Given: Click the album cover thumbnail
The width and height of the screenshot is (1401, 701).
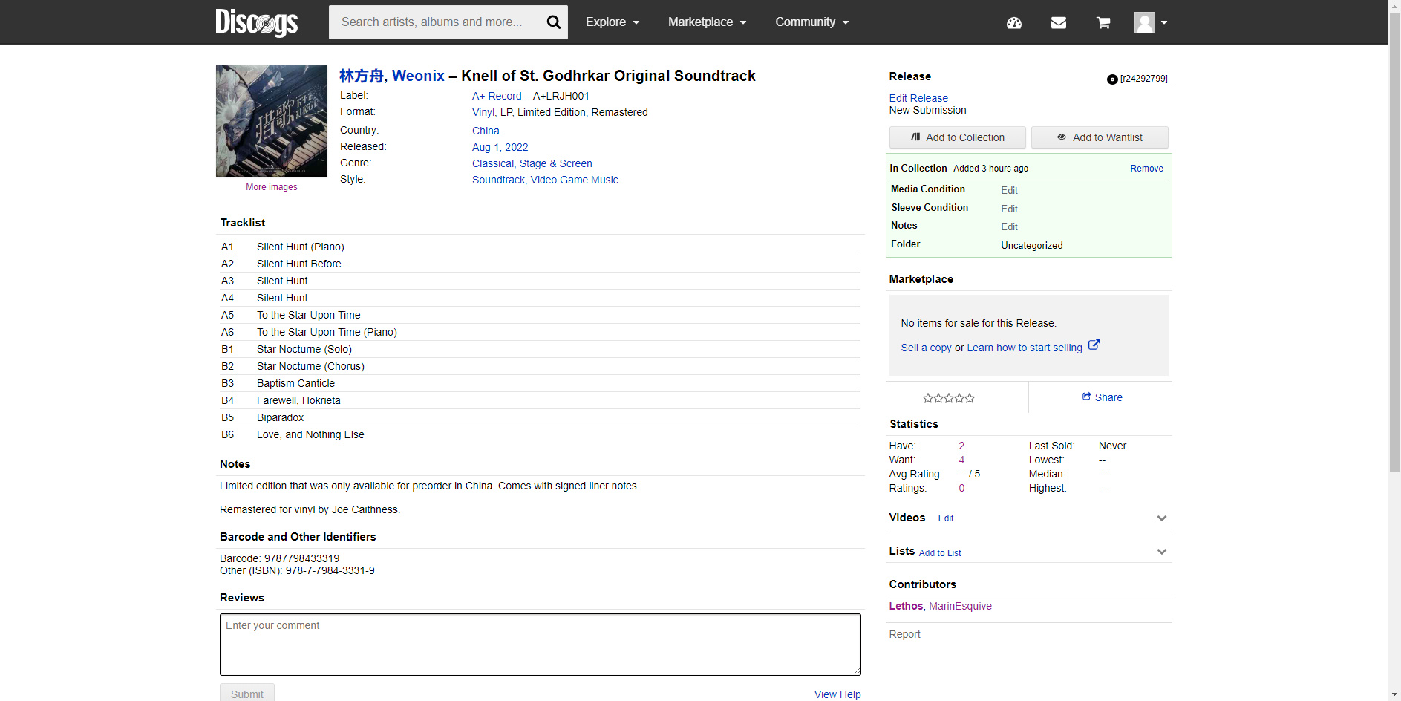Looking at the screenshot, I should 272,121.
